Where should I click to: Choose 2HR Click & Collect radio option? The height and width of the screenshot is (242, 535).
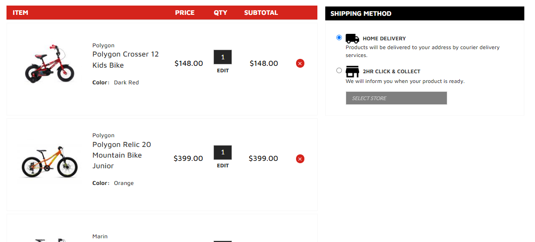[x=339, y=70]
